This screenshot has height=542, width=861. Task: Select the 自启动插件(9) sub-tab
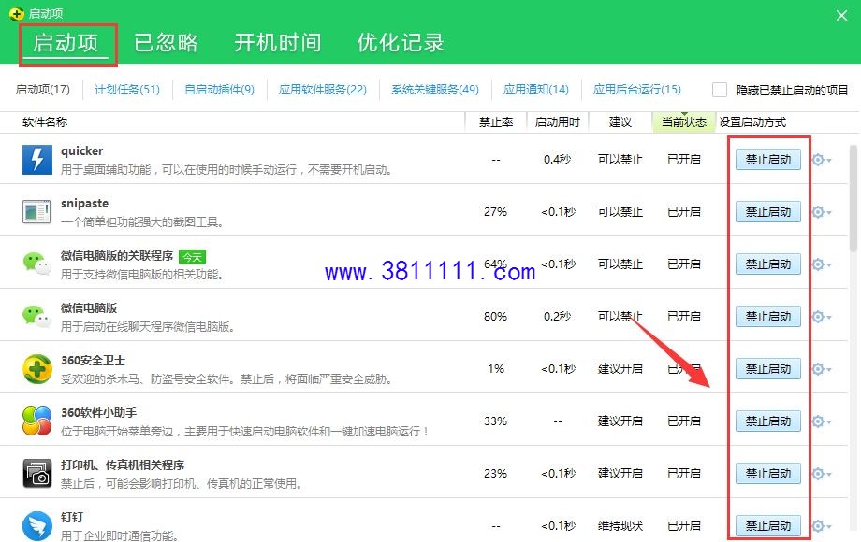click(x=219, y=90)
